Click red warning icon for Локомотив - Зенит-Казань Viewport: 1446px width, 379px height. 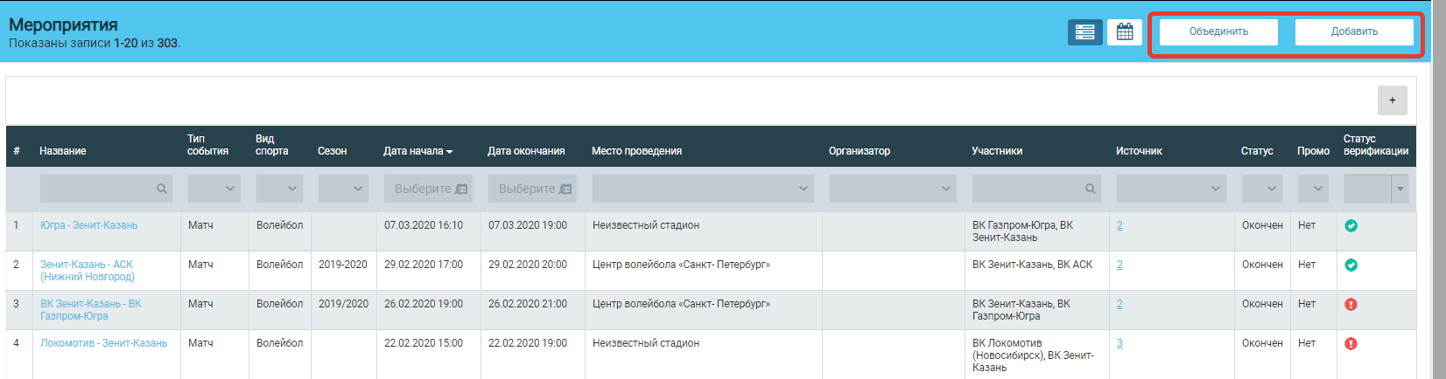1351,344
